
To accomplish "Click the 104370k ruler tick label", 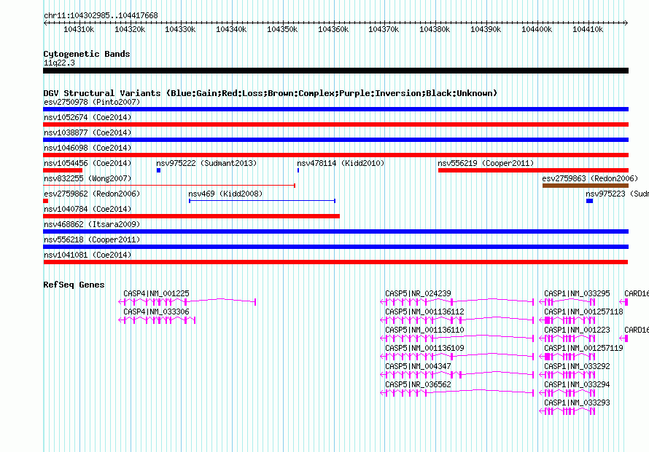I will (x=384, y=29).
